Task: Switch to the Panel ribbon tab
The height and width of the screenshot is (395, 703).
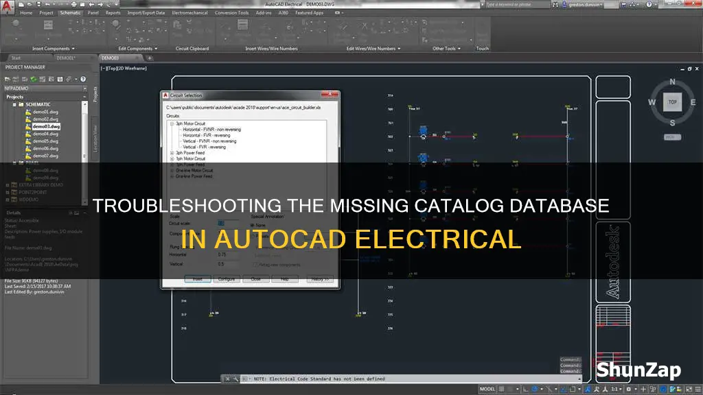Action: tap(93, 13)
